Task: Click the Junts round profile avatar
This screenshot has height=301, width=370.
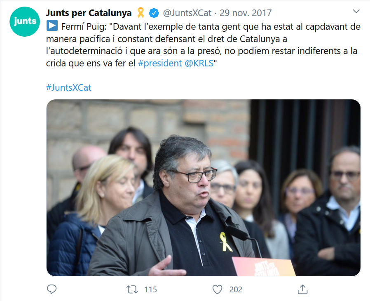Action: click(x=25, y=21)
